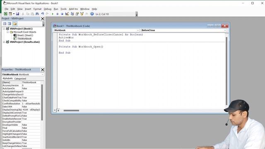265x149 pixels.
Task: Open the File menu
Action: pos(7,9)
